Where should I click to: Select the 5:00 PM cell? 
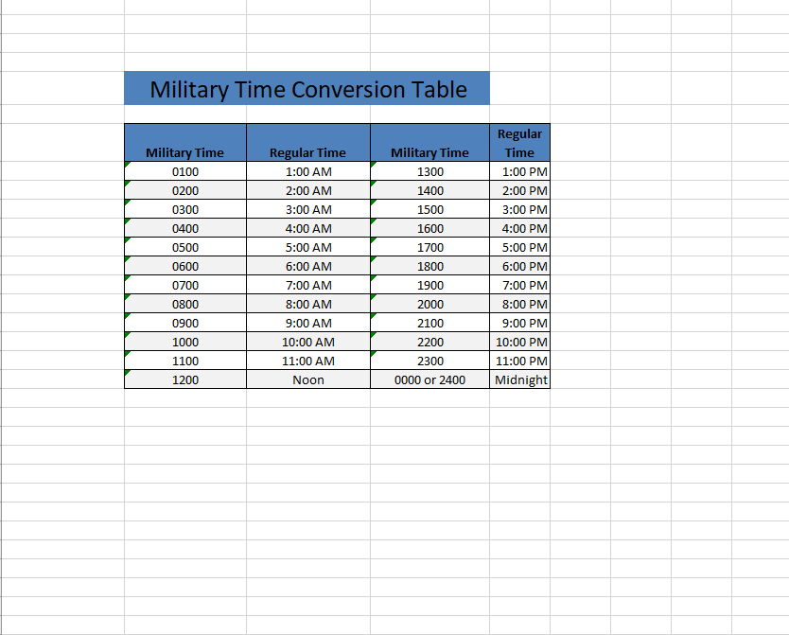point(519,247)
